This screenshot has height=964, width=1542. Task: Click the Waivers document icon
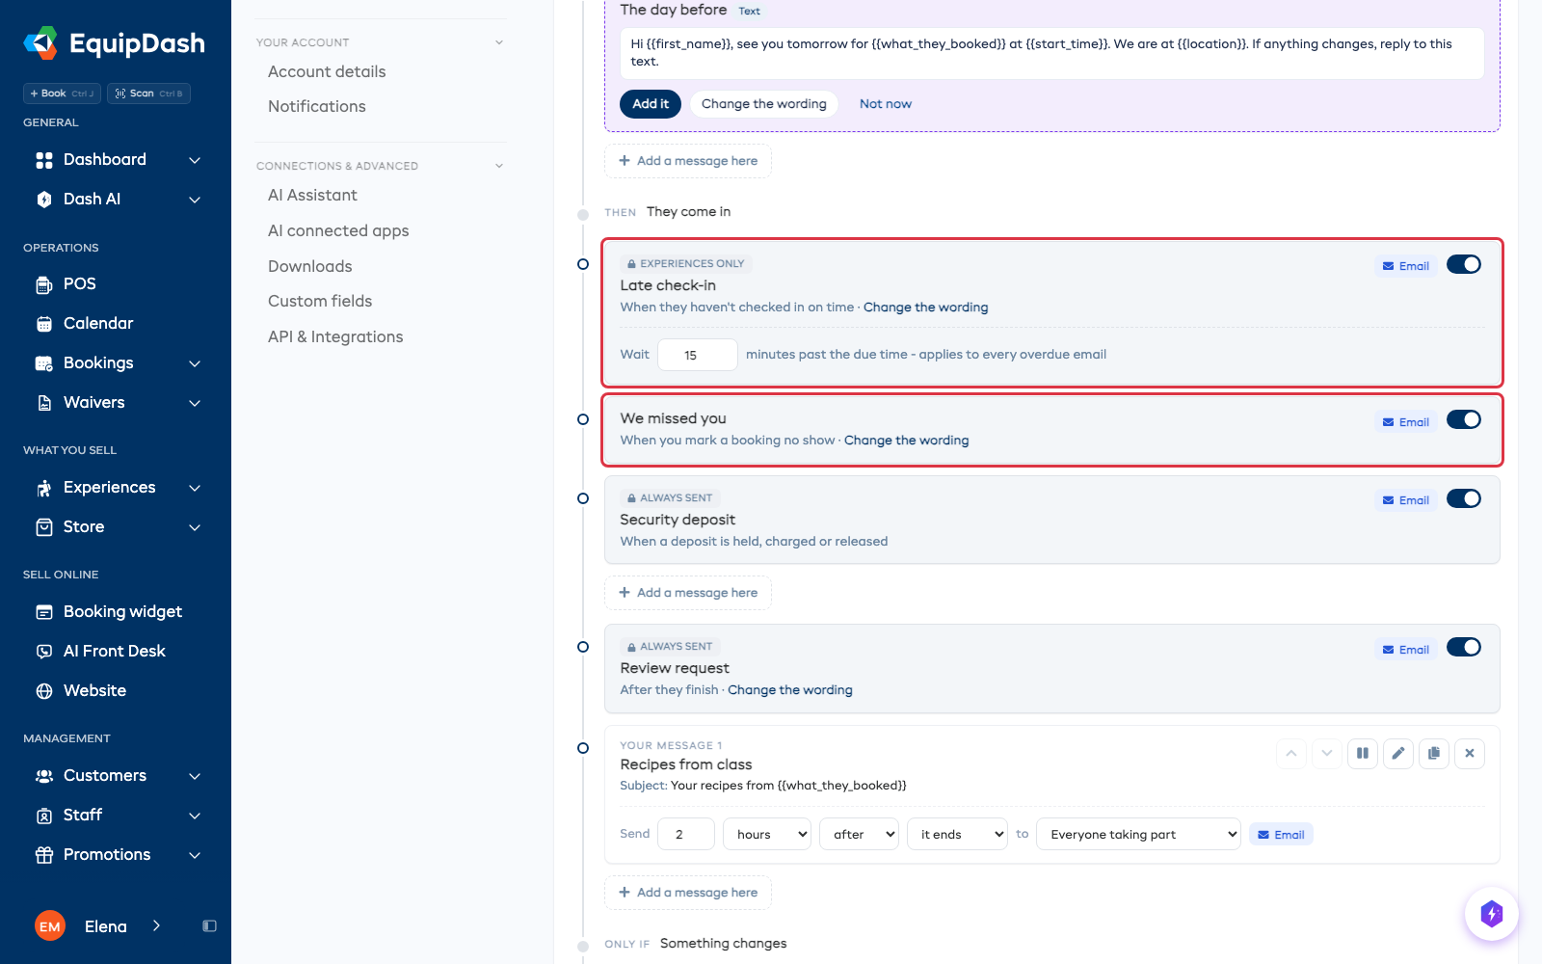tap(44, 403)
